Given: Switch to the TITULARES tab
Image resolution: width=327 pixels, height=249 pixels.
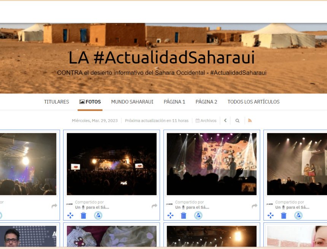Looking at the screenshot, I should (x=56, y=102).
